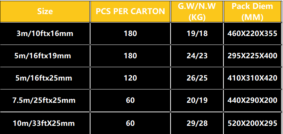The image size is (283, 134).
Task: Click the 26/25 weight cell
Action: (197, 78)
